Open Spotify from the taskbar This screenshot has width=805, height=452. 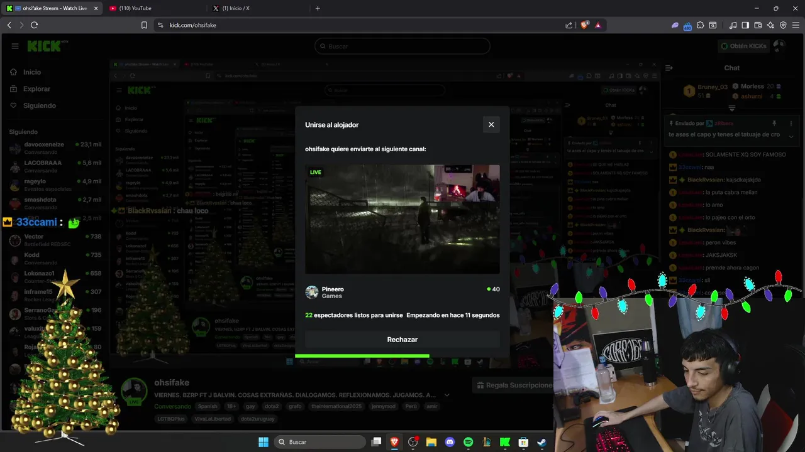pyautogui.click(x=468, y=442)
